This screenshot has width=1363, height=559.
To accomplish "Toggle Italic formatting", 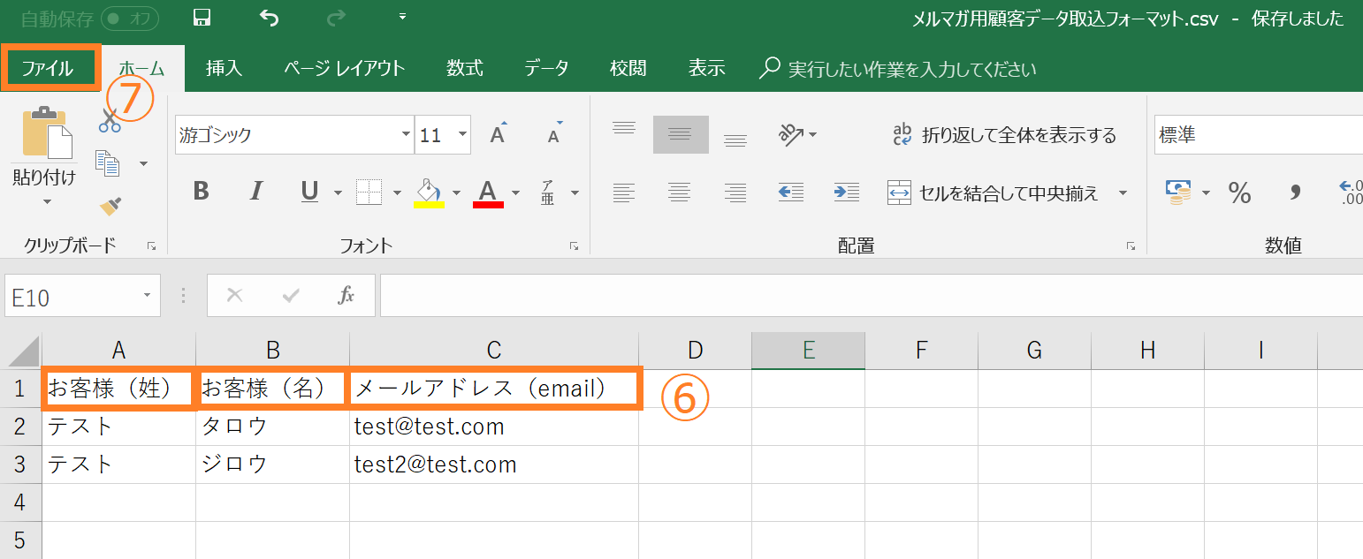I will [255, 192].
